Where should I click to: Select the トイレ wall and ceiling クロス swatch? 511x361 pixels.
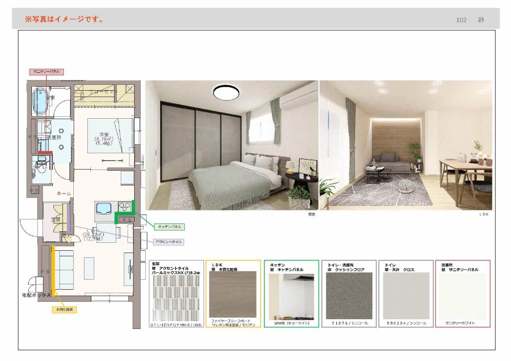(406, 295)
